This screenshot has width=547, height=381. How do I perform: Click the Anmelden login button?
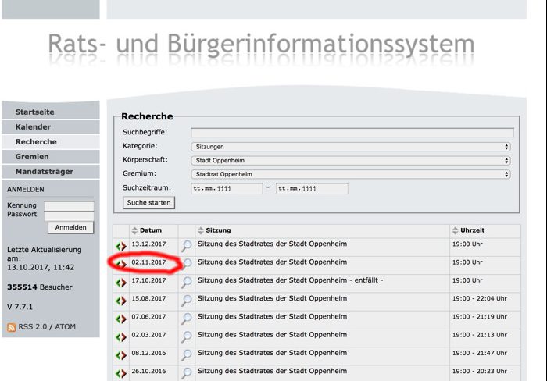point(70,228)
